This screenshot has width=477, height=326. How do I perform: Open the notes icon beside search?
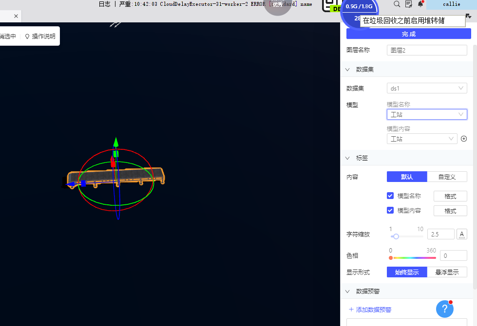click(x=409, y=4)
